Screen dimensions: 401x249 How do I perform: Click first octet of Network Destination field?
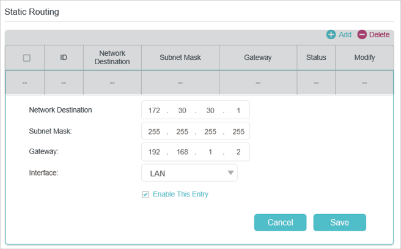coord(154,110)
